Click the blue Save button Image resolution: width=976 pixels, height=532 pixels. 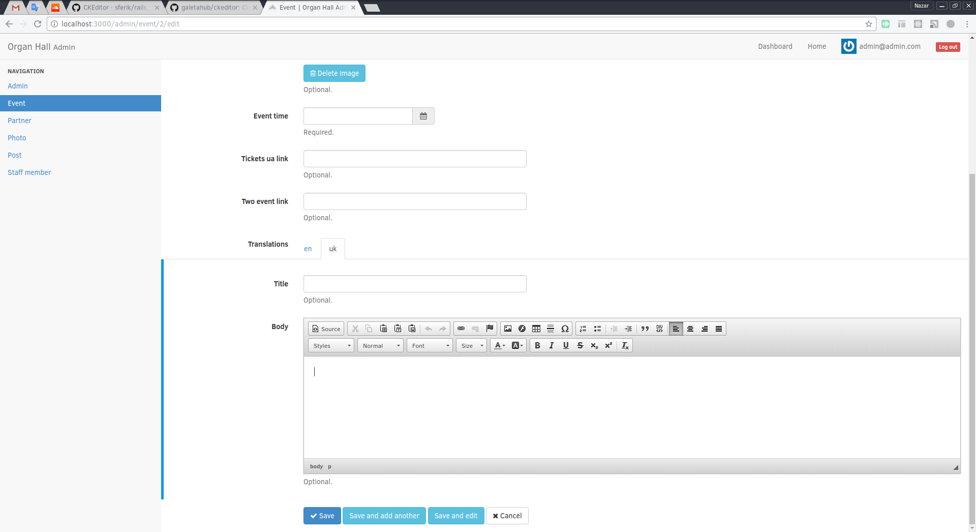point(322,516)
